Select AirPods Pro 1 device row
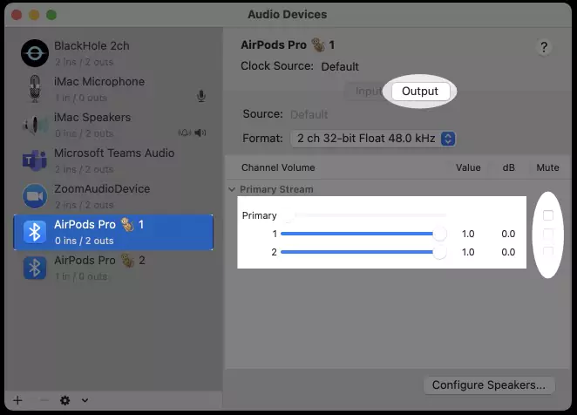 113,232
